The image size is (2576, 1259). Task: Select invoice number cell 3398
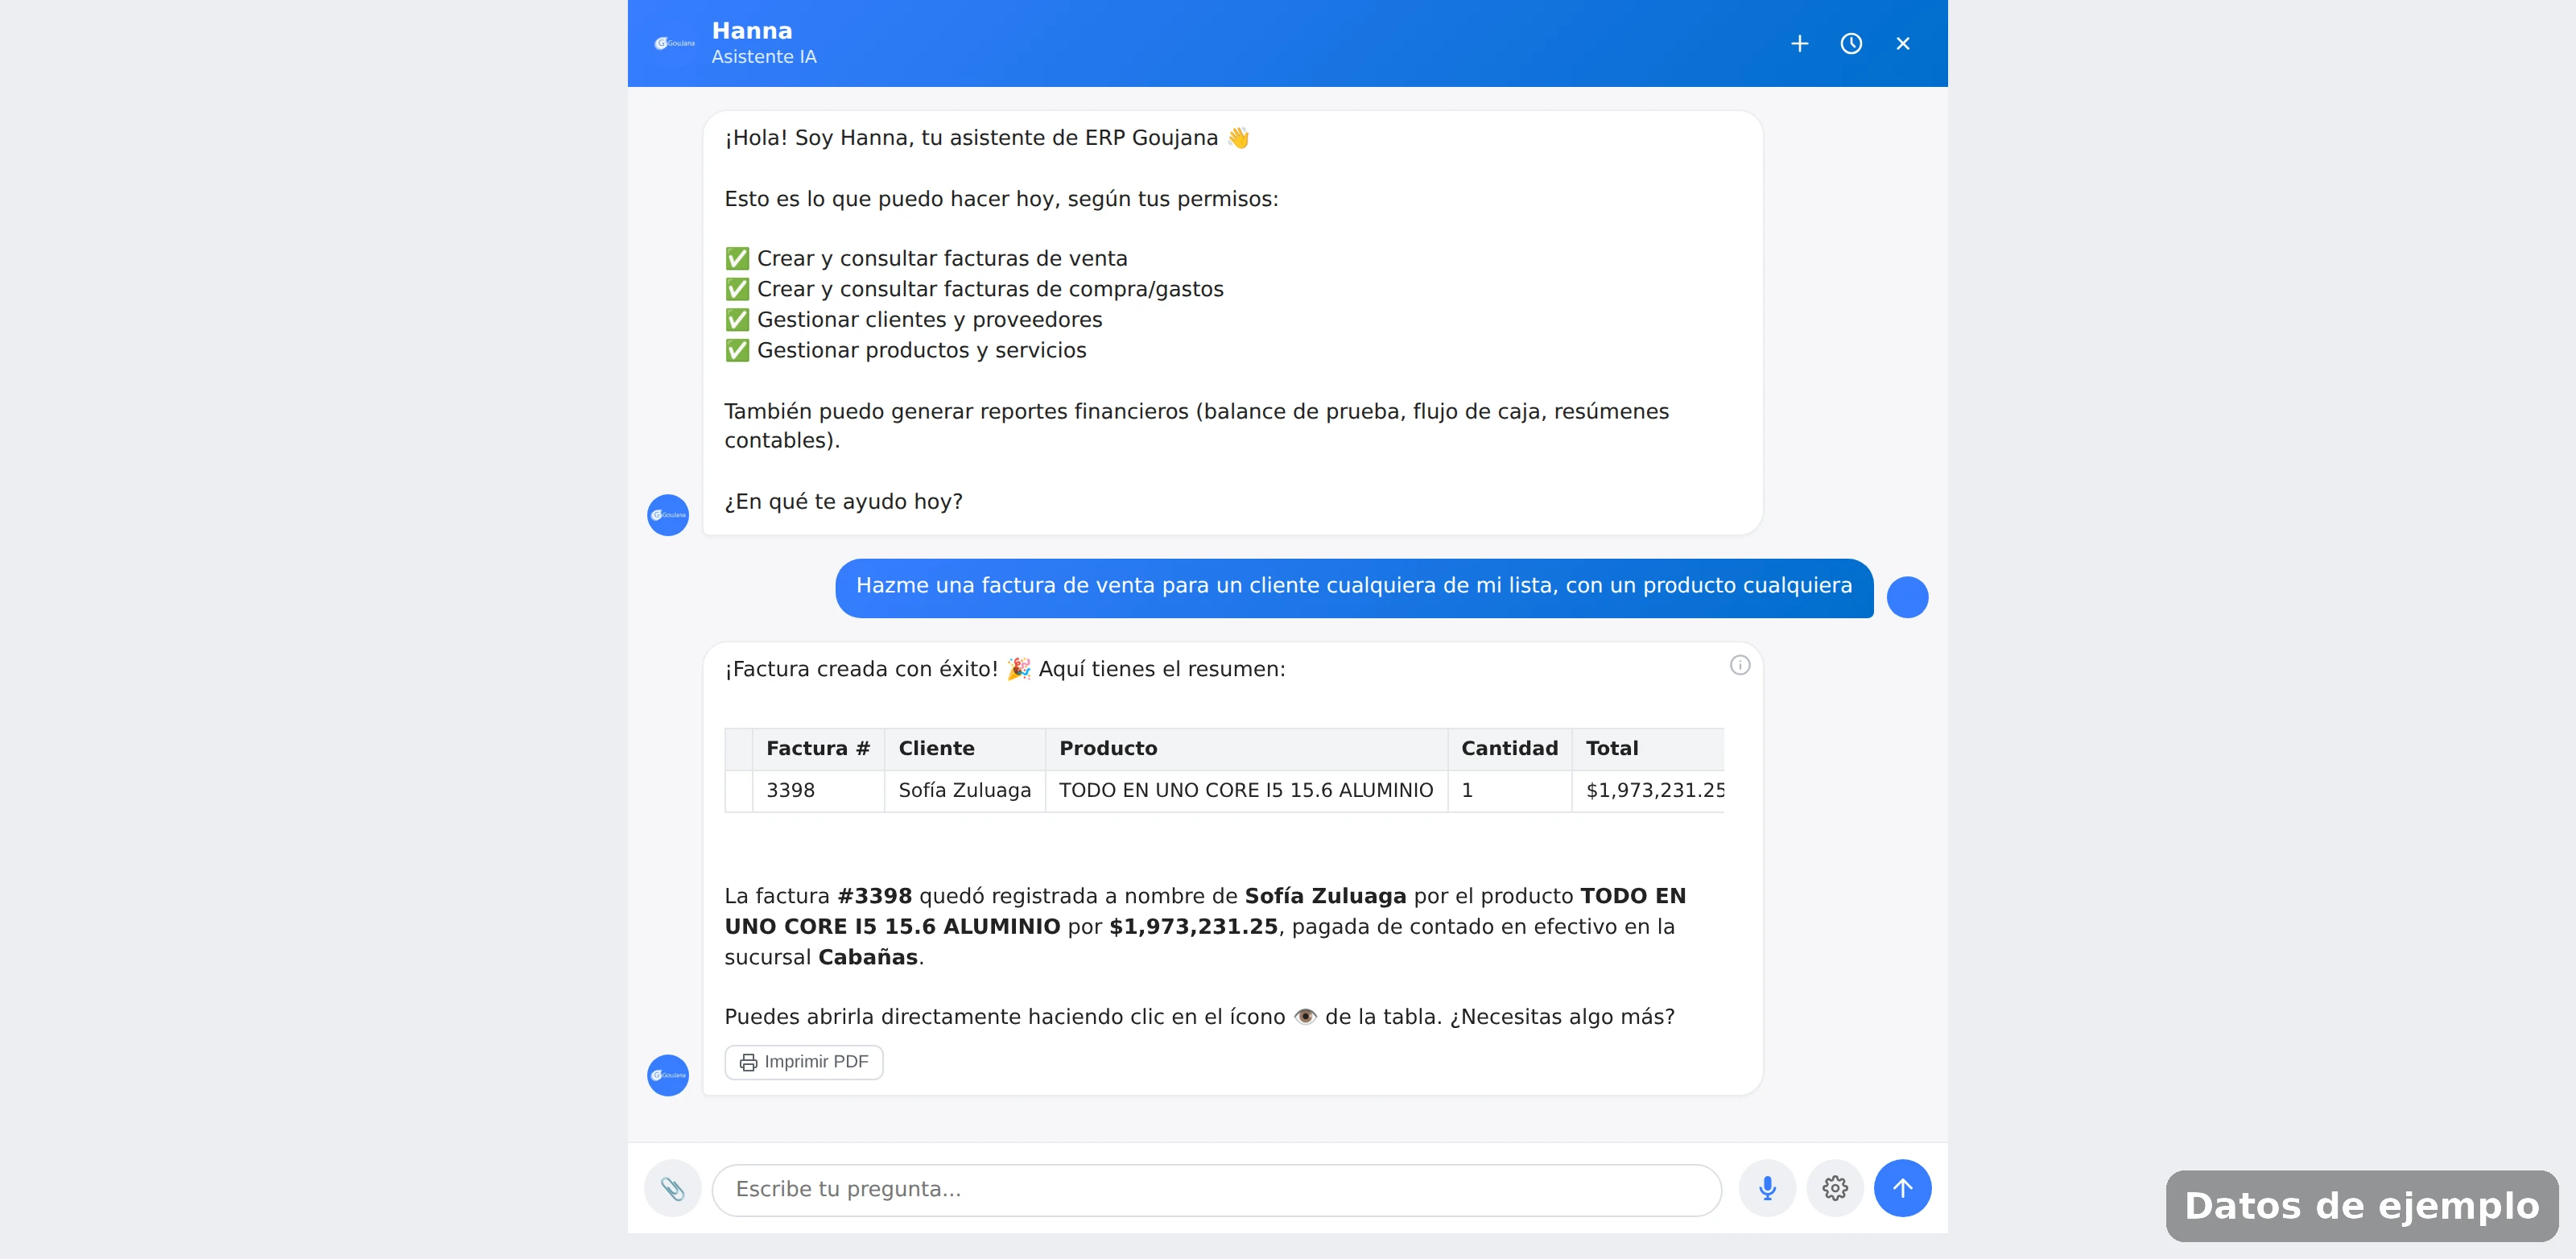coord(818,790)
